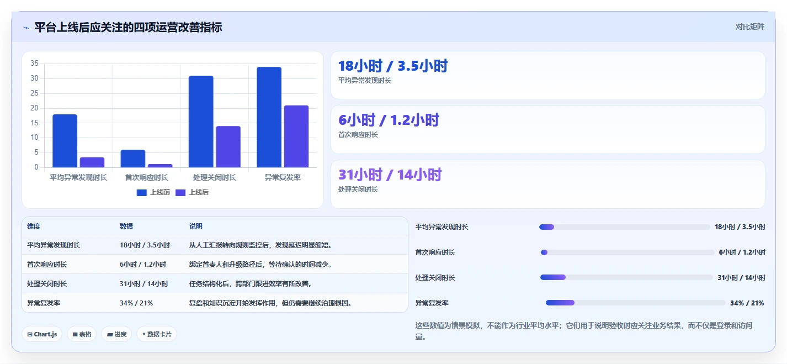
Task: Click the description starting 绑定首责人和升级路径后
Action: click(x=260, y=265)
